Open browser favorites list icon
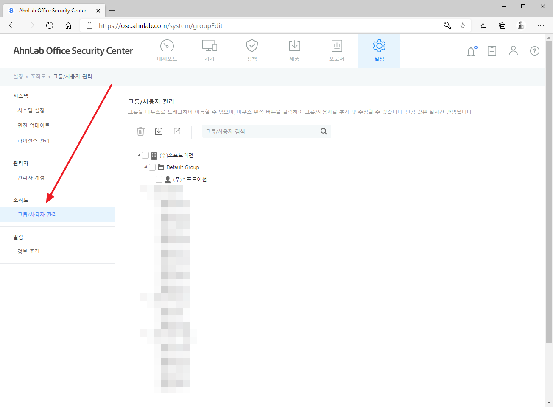Viewport: 553px width, 407px height. point(483,25)
